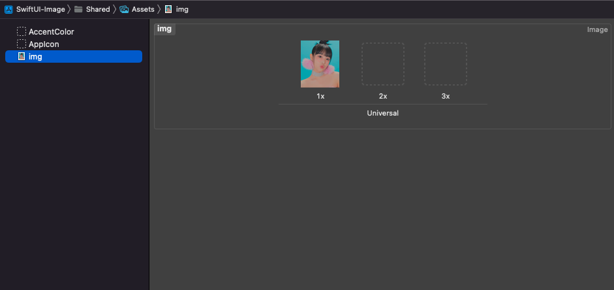Click the Universal device label
The width and height of the screenshot is (614, 290).
tap(383, 113)
